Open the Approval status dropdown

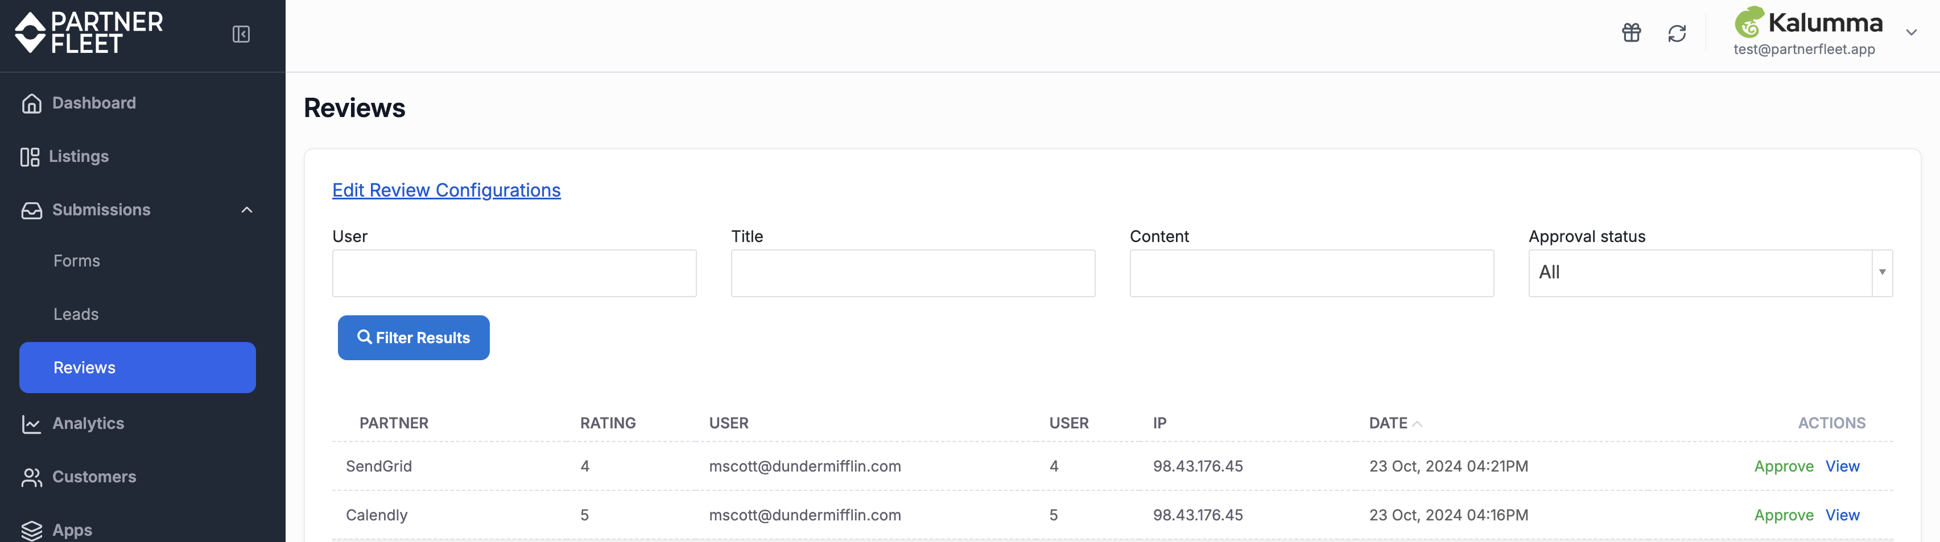1710,273
